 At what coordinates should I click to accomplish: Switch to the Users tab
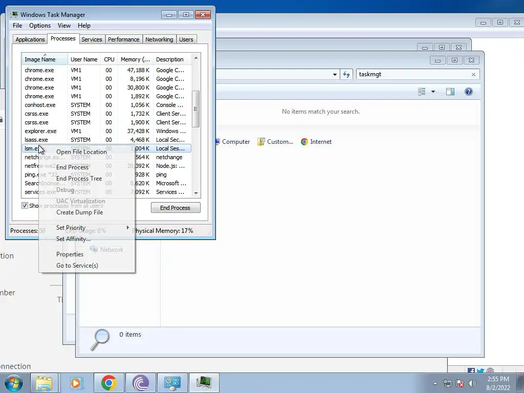186,39
